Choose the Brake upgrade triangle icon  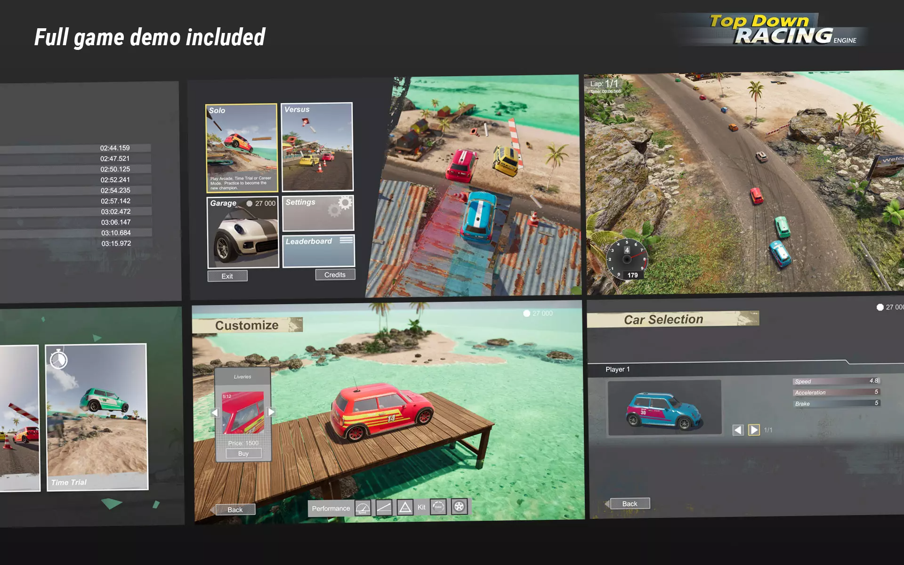point(405,508)
